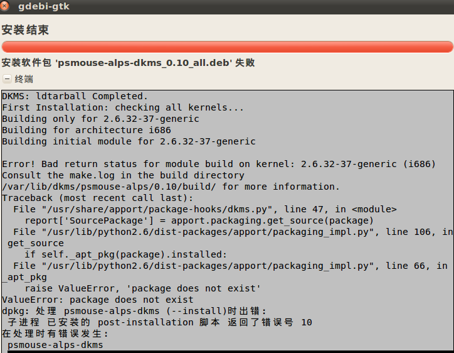Click the 'Consult the make.log' terminal line

[x=123, y=175]
